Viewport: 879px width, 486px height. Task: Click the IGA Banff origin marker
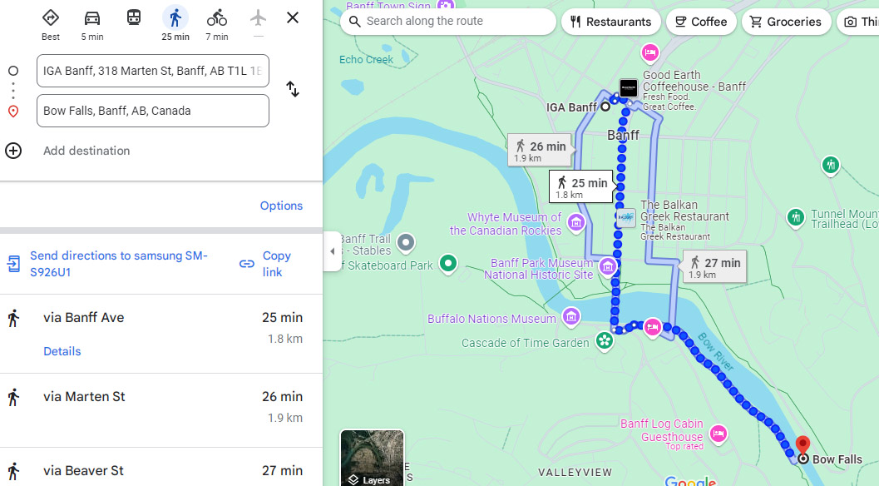click(605, 107)
